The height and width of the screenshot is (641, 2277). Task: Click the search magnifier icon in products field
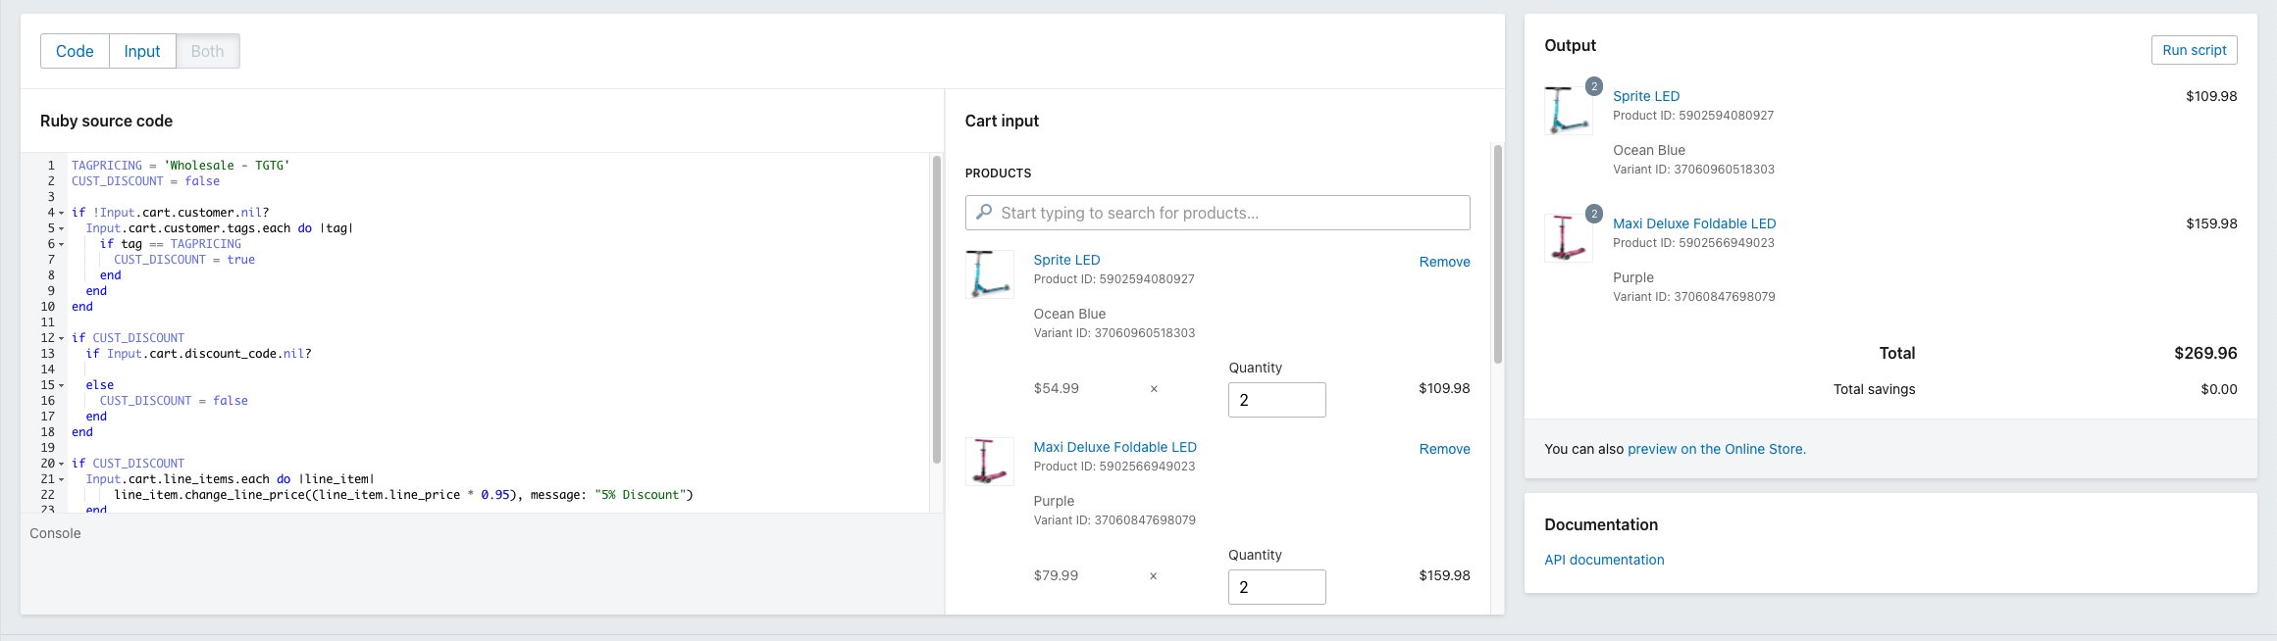coord(984,213)
